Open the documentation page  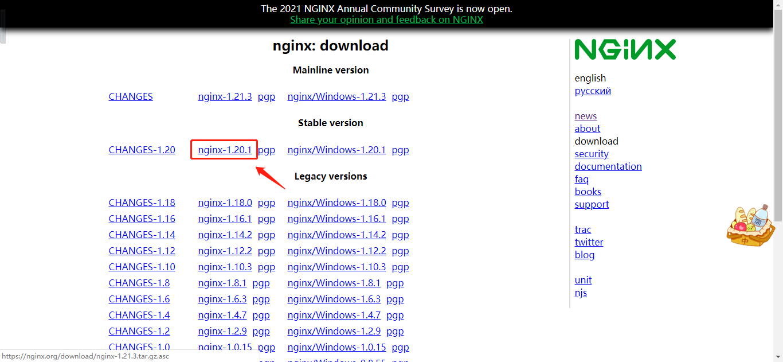pyautogui.click(x=608, y=166)
